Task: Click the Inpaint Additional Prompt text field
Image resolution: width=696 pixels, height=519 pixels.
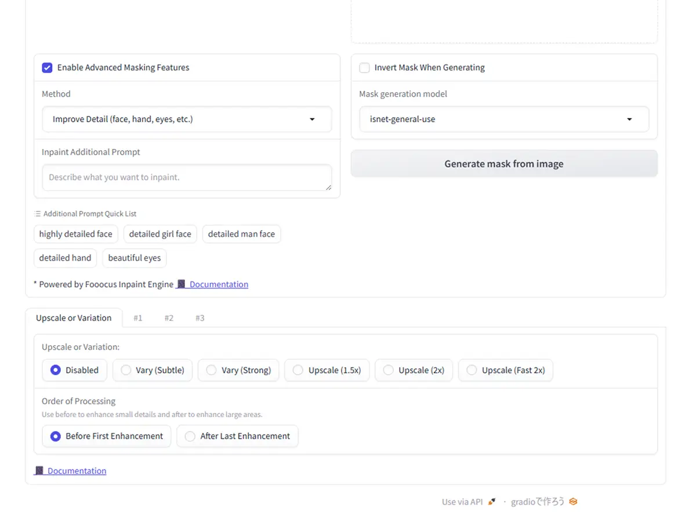Action: click(187, 177)
